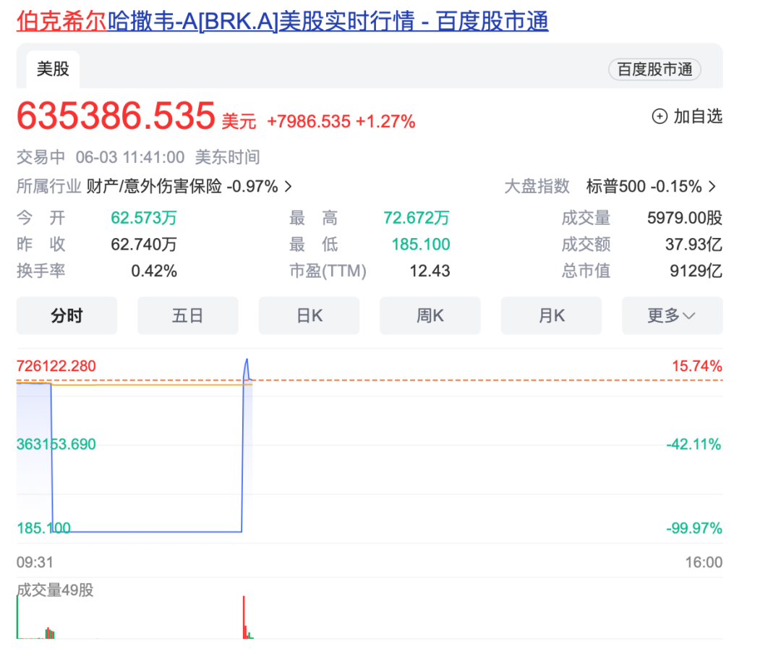The height and width of the screenshot is (654, 781).
Task: Open the 财产/意外伤害保险 industry link
Action: point(182,187)
